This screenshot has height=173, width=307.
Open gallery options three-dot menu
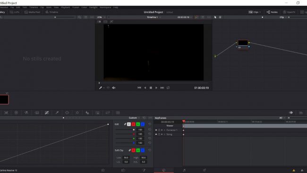(92, 17)
